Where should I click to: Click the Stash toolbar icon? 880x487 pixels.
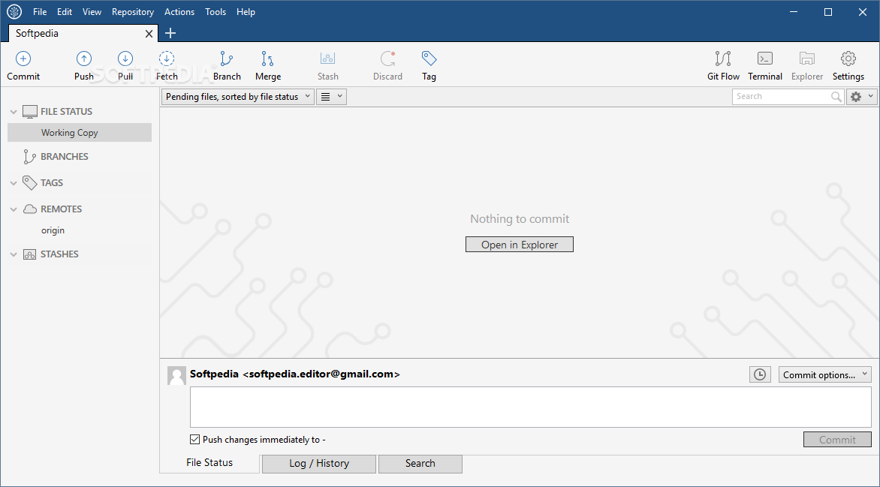tap(328, 59)
